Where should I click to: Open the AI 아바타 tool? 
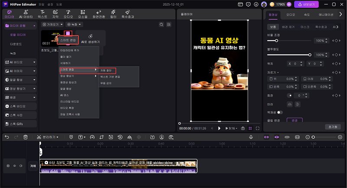click(26, 14)
